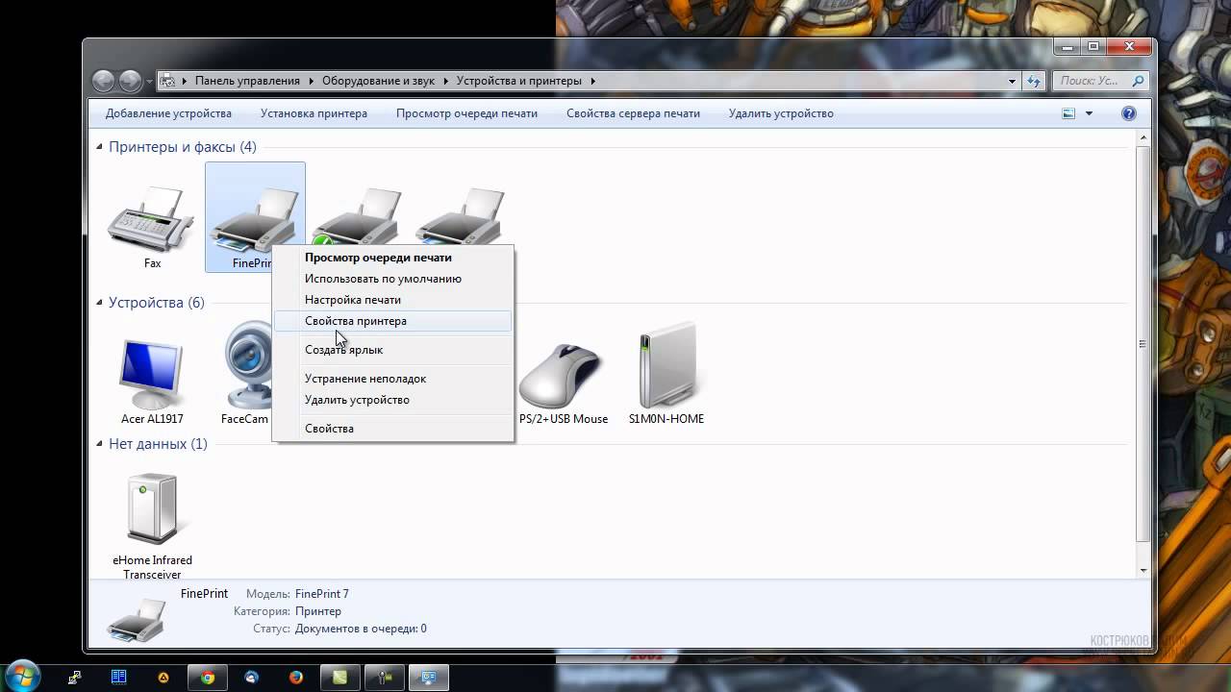The height and width of the screenshot is (692, 1231).
Task: Open the address bar history dropdown
Action: [x=1012, y=81]
